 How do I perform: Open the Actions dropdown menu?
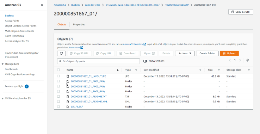(x=185, y=53)
